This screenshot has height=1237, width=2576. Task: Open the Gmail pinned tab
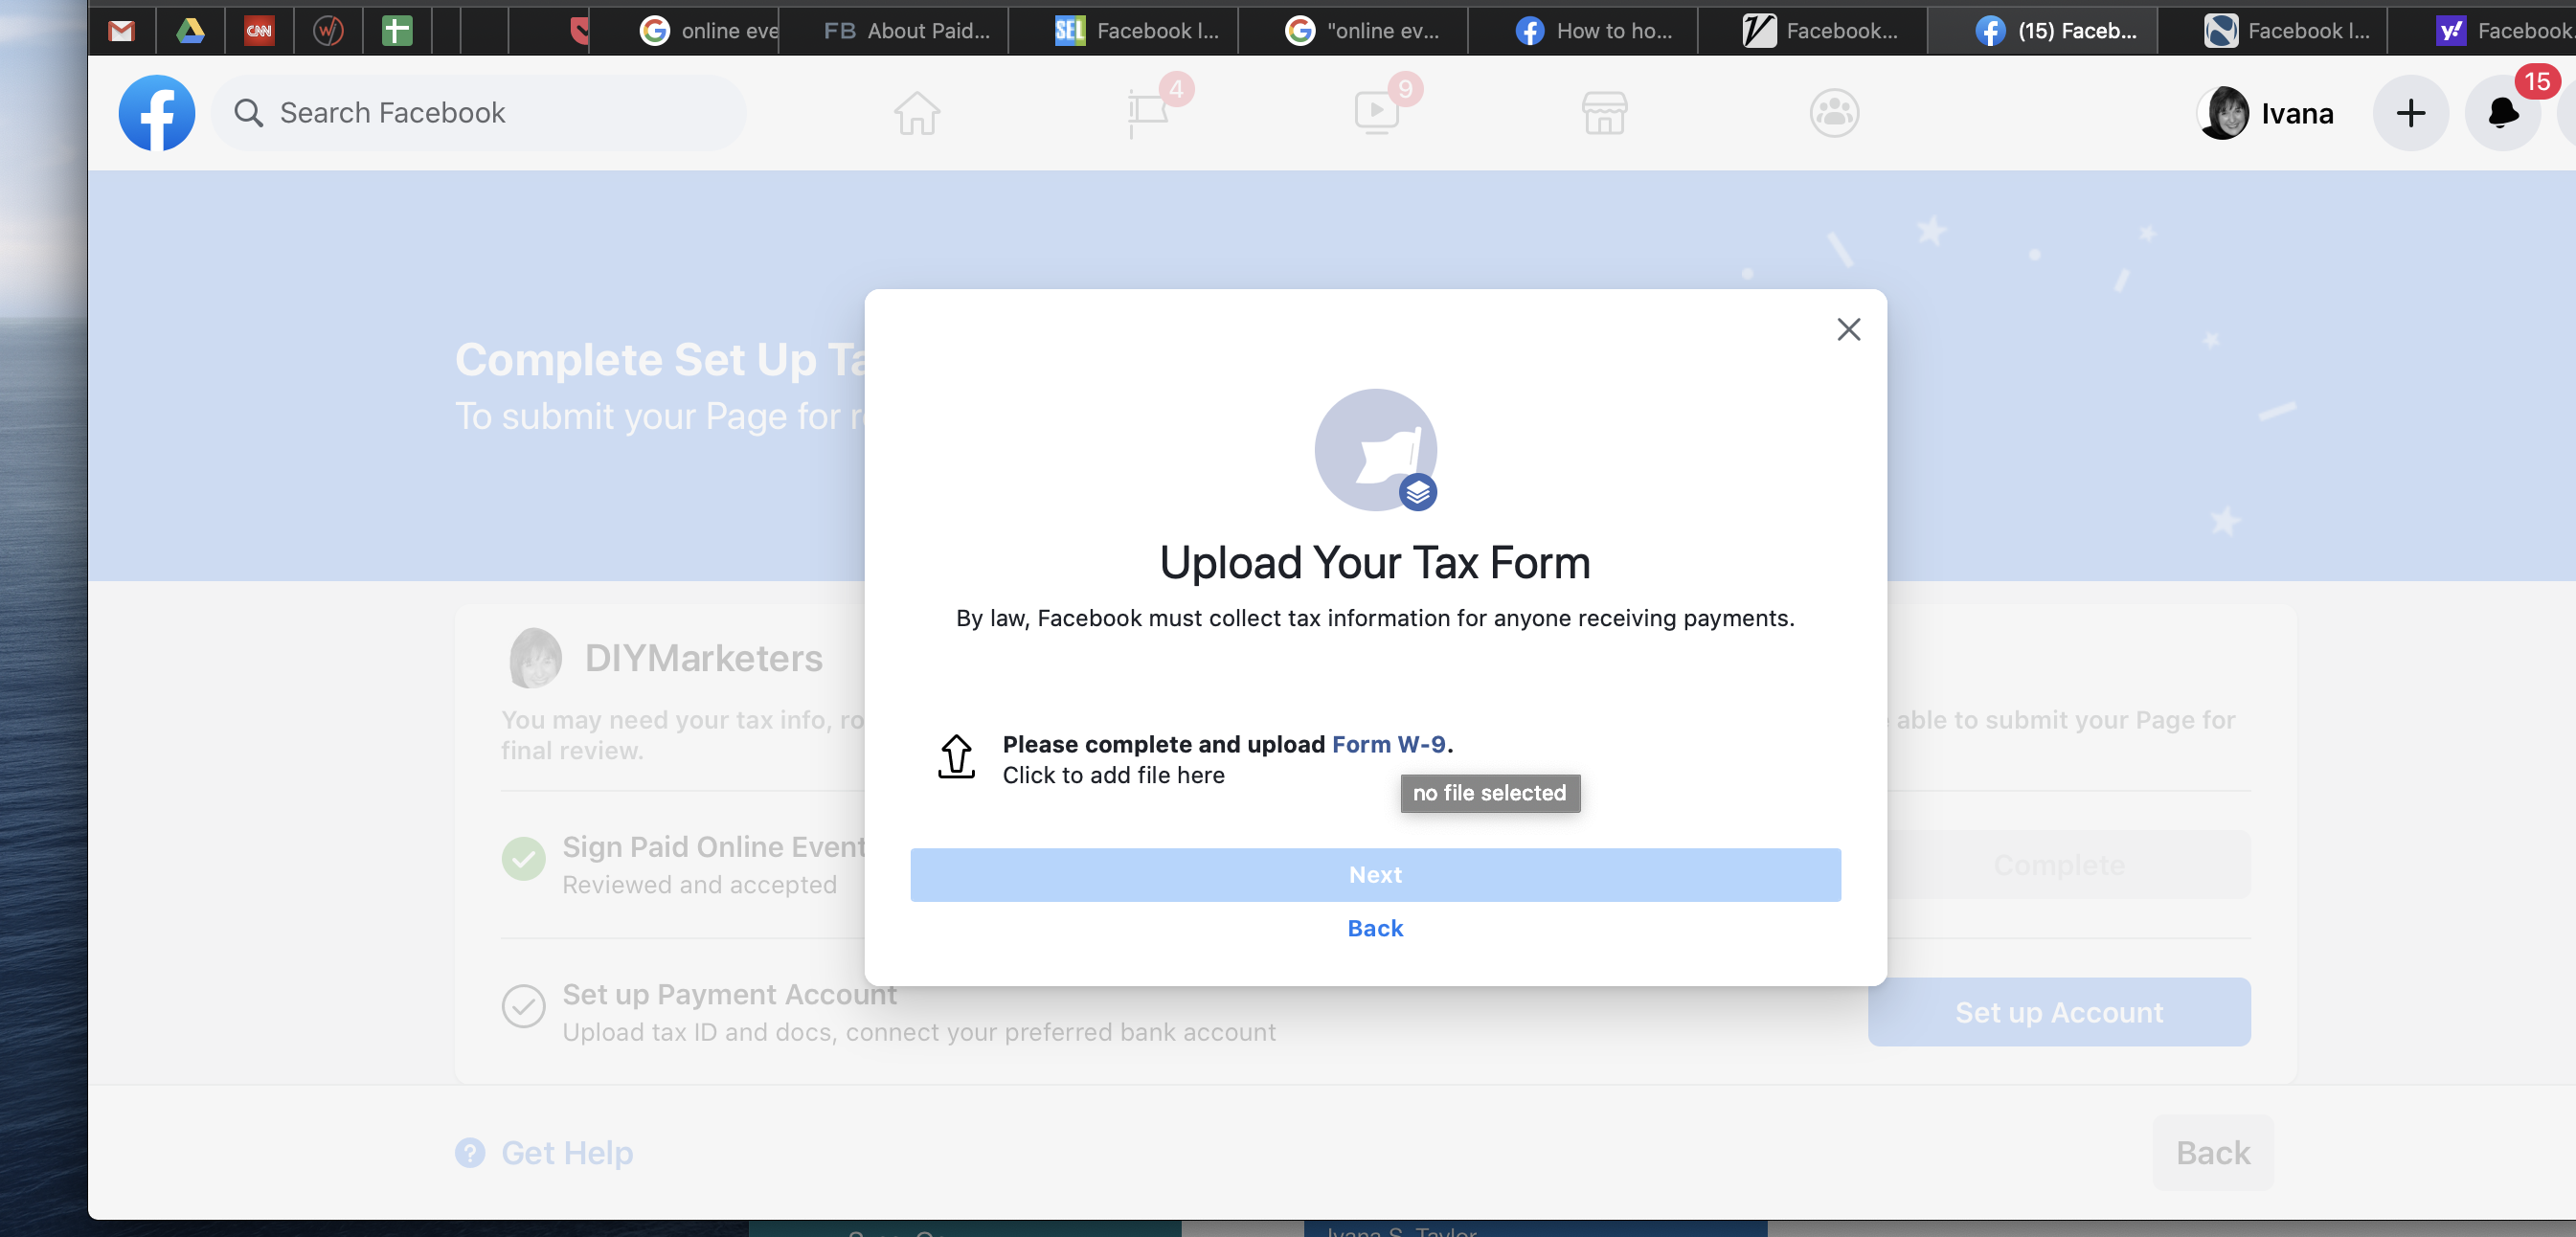pos(122,31)
